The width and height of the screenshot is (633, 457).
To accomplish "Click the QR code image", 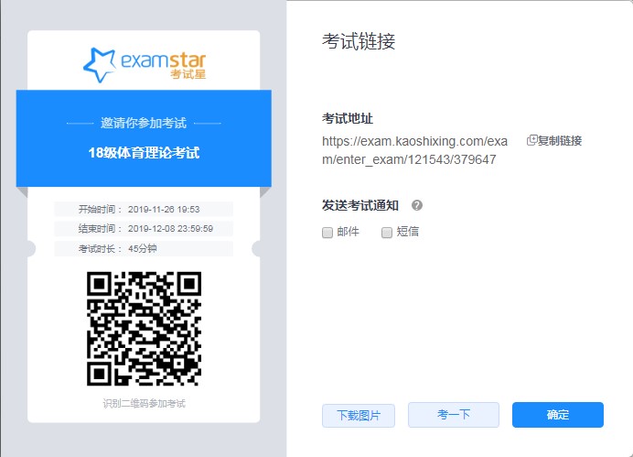I will [x=144, y=329].
